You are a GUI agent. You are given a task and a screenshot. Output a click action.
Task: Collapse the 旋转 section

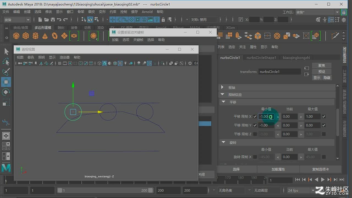click(x=277, y=142)
